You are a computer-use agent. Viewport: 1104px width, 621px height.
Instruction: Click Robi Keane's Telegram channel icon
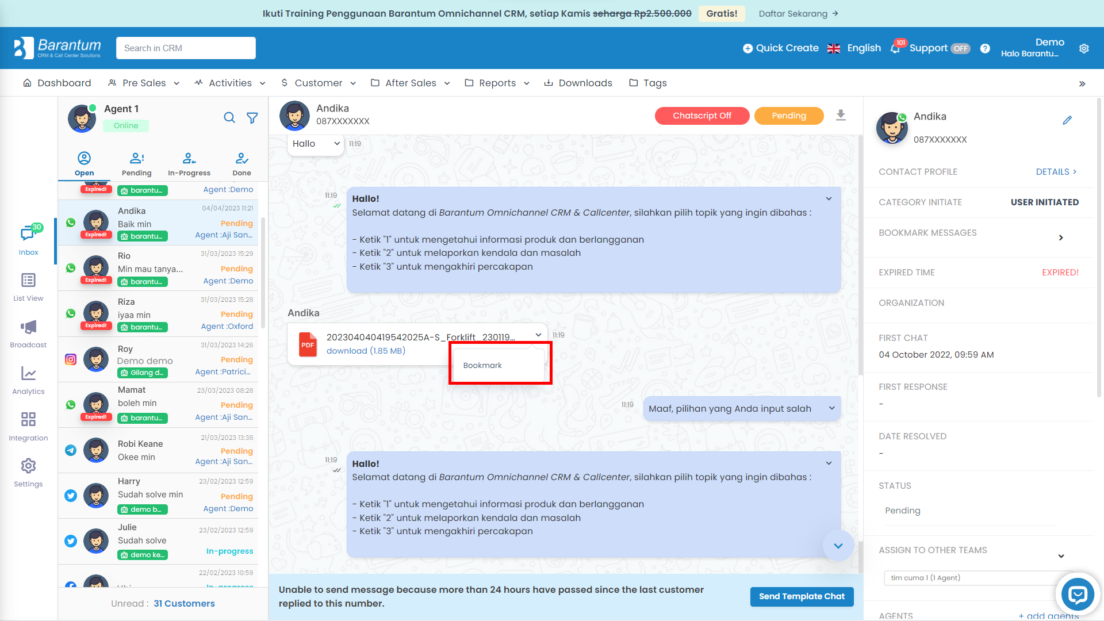(71, 450)
